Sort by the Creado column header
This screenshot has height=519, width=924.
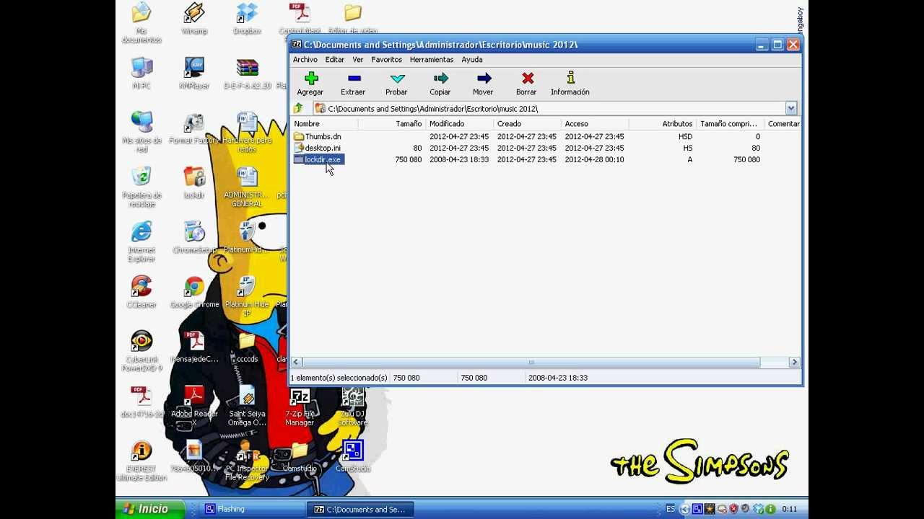(x=527, y=124)
